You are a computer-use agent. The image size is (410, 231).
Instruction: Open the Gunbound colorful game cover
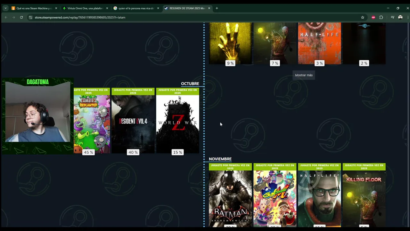click(x=275, y=199)
